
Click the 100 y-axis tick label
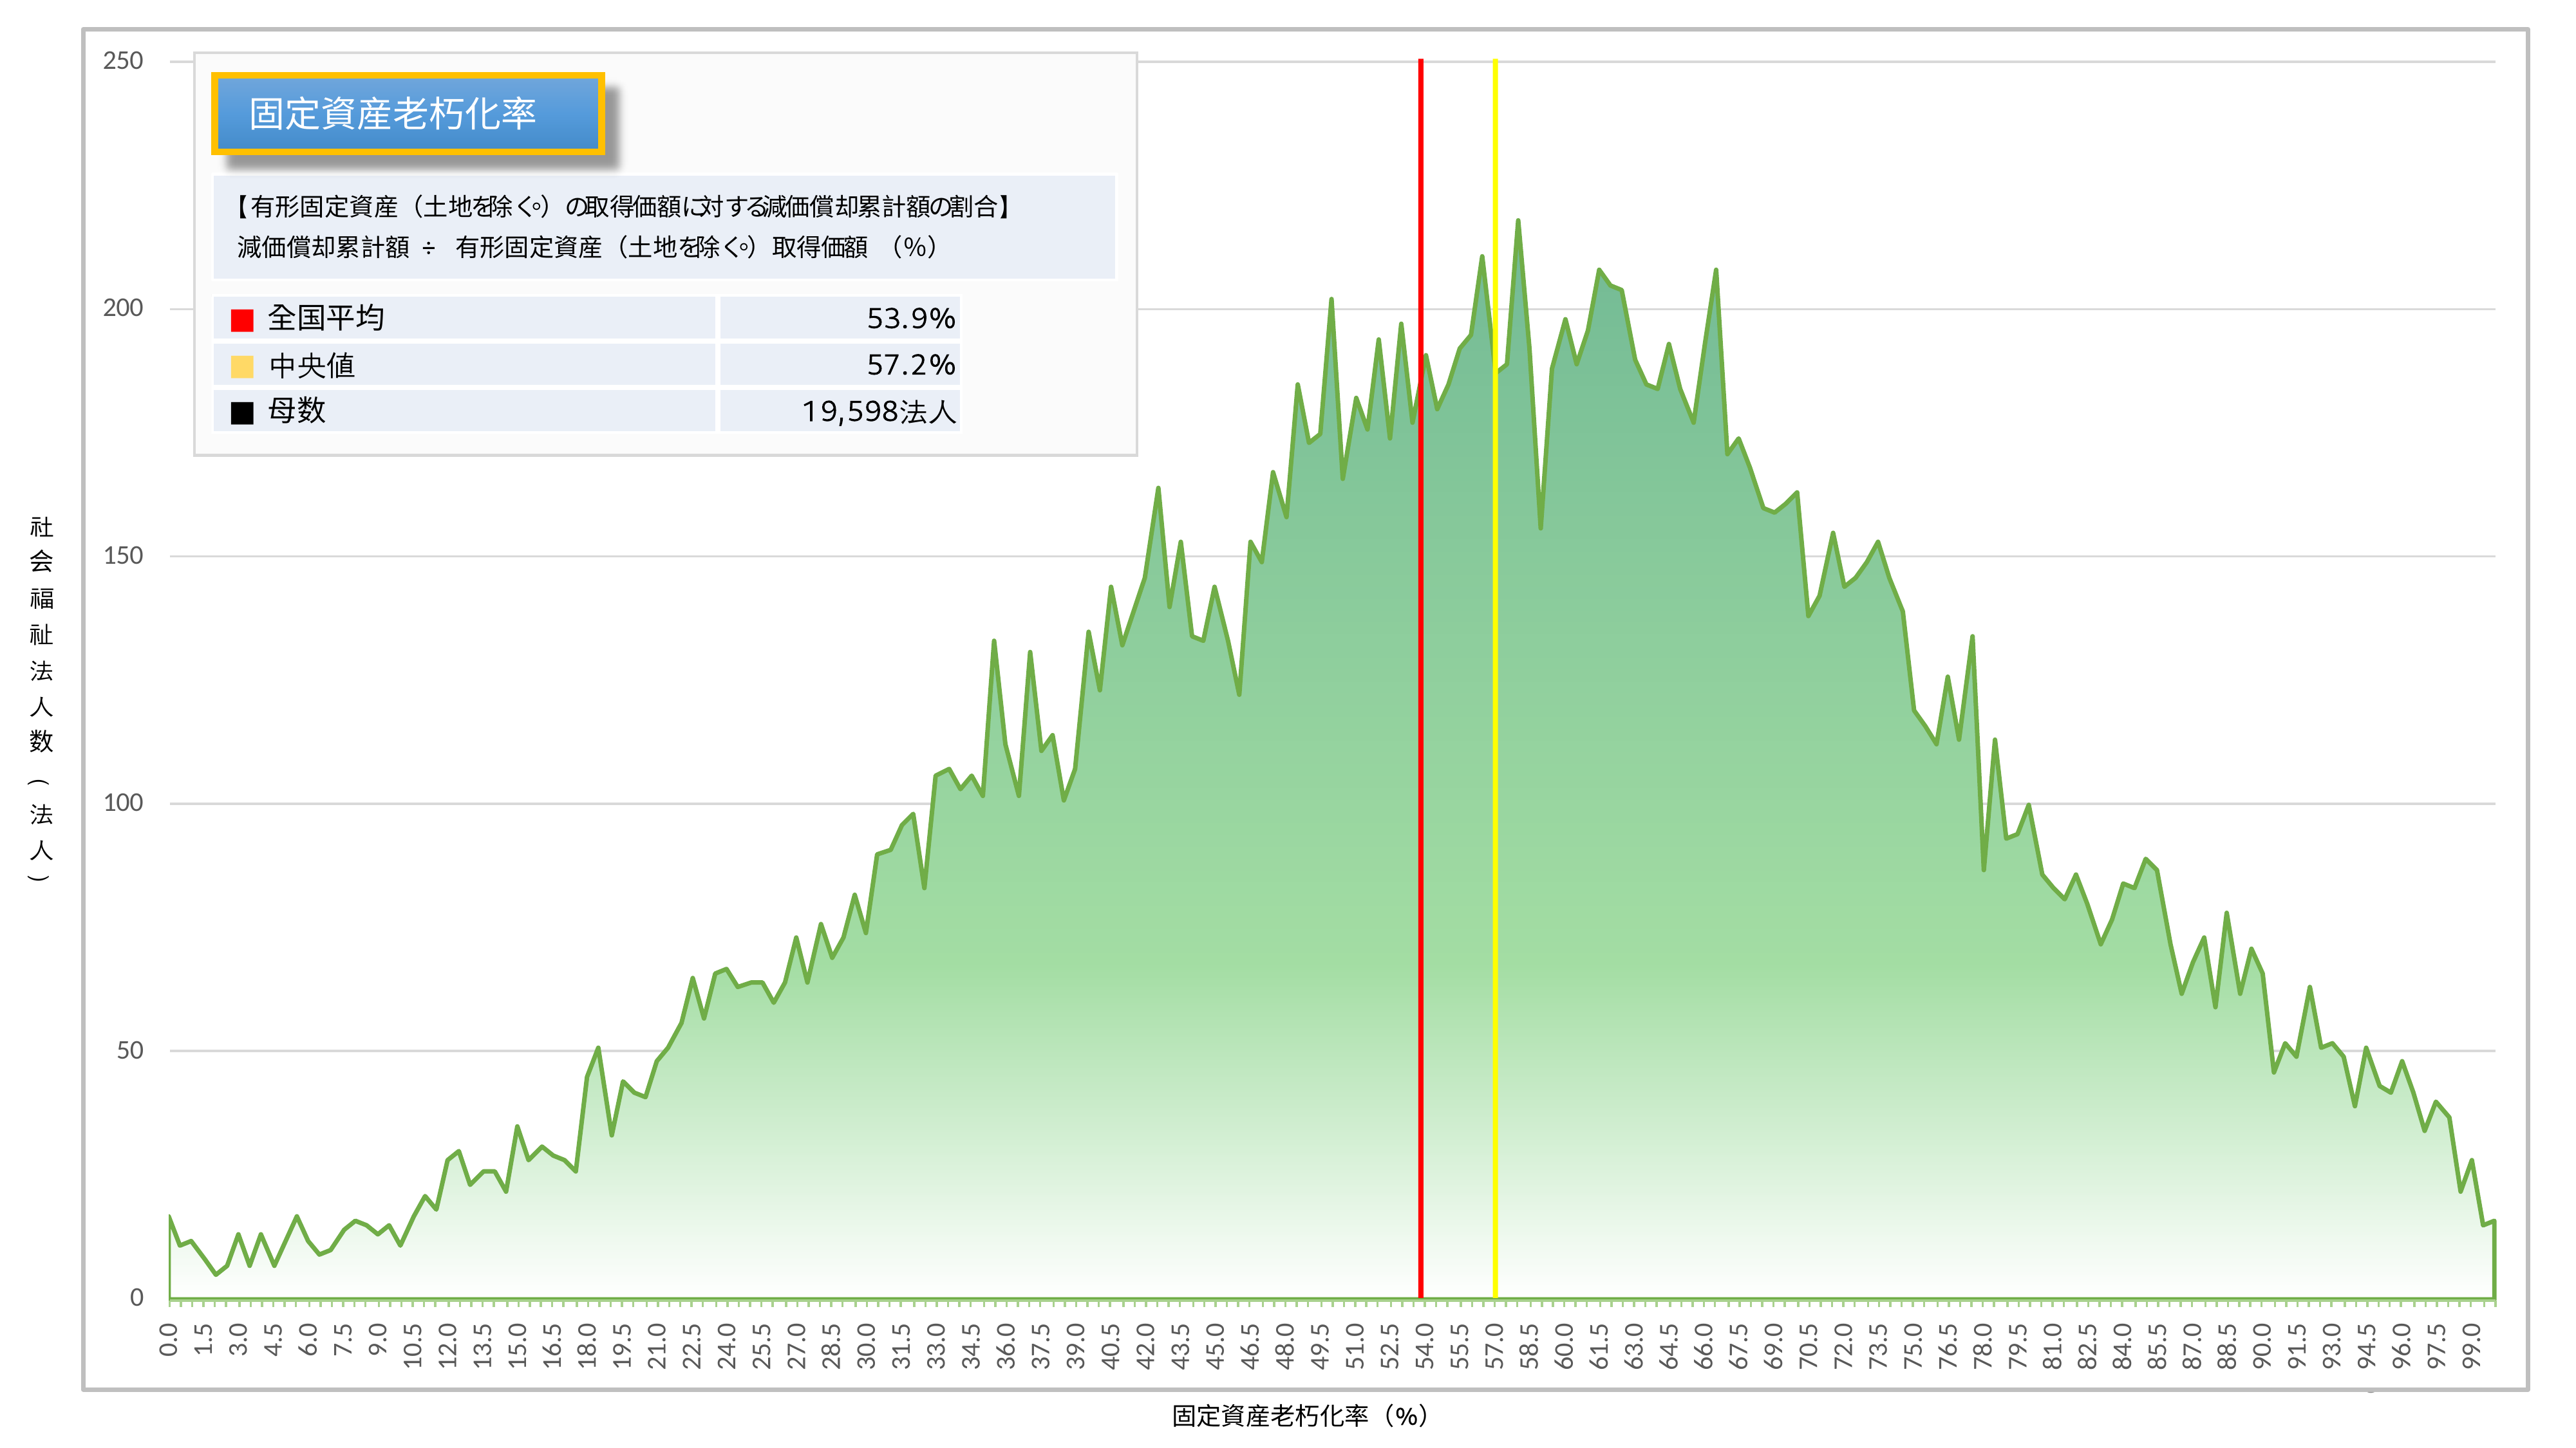123,803
